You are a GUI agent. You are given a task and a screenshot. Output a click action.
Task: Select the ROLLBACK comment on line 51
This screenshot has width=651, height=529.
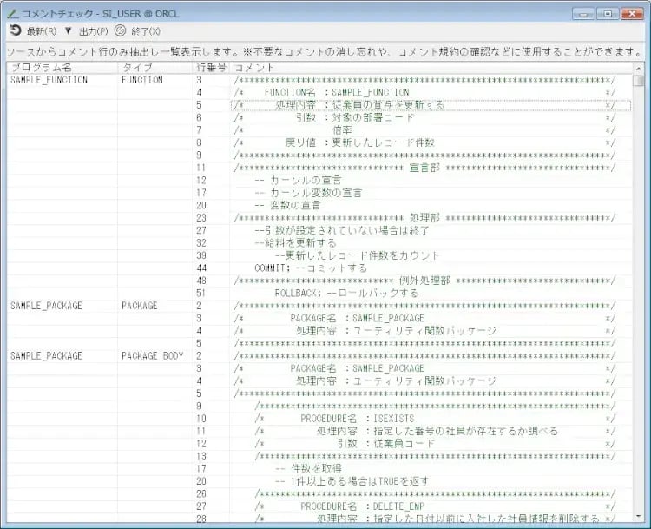(x=346, y=294)
